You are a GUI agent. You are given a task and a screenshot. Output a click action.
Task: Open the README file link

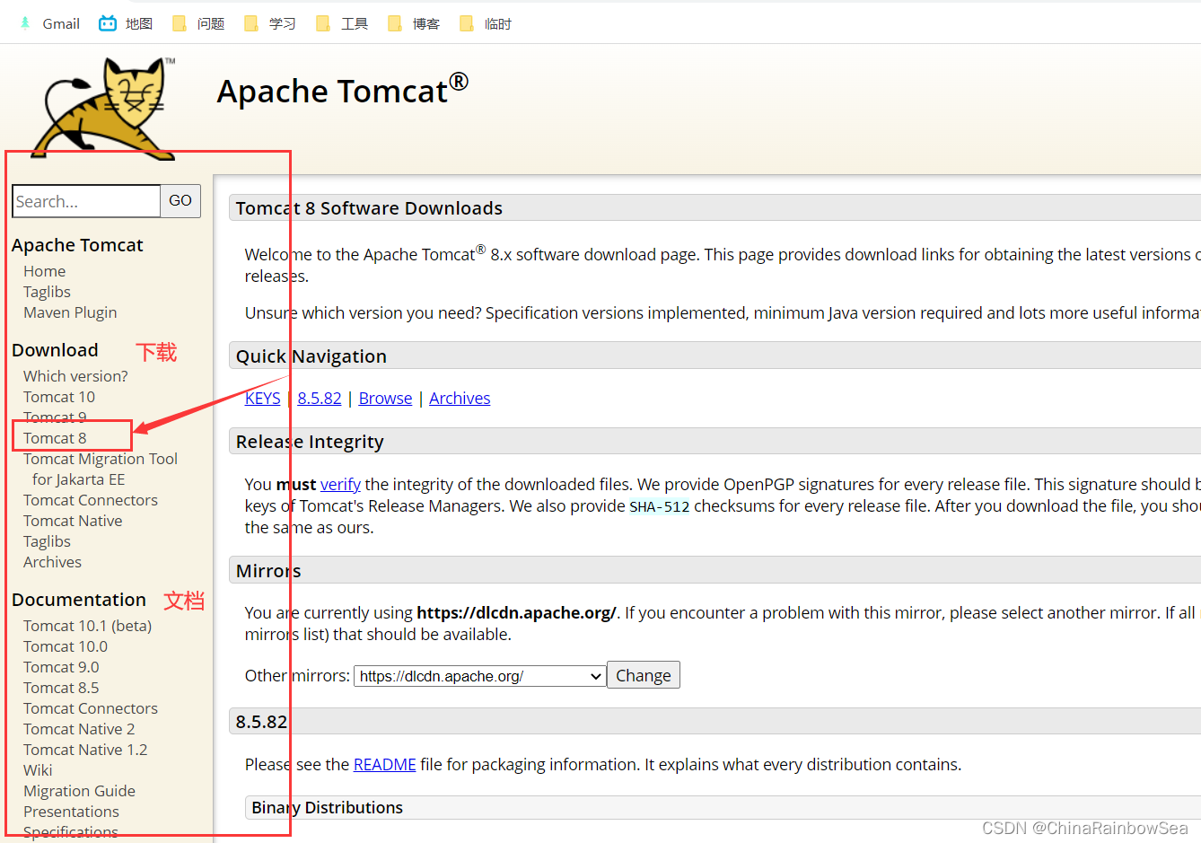coord(385,764)
